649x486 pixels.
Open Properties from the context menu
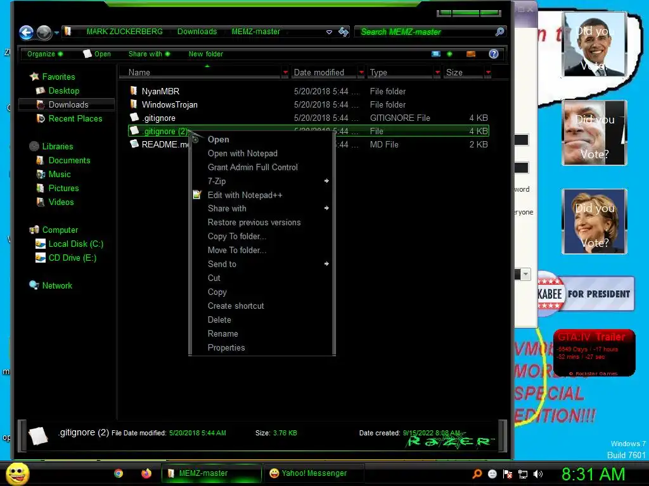coord(262,347)
